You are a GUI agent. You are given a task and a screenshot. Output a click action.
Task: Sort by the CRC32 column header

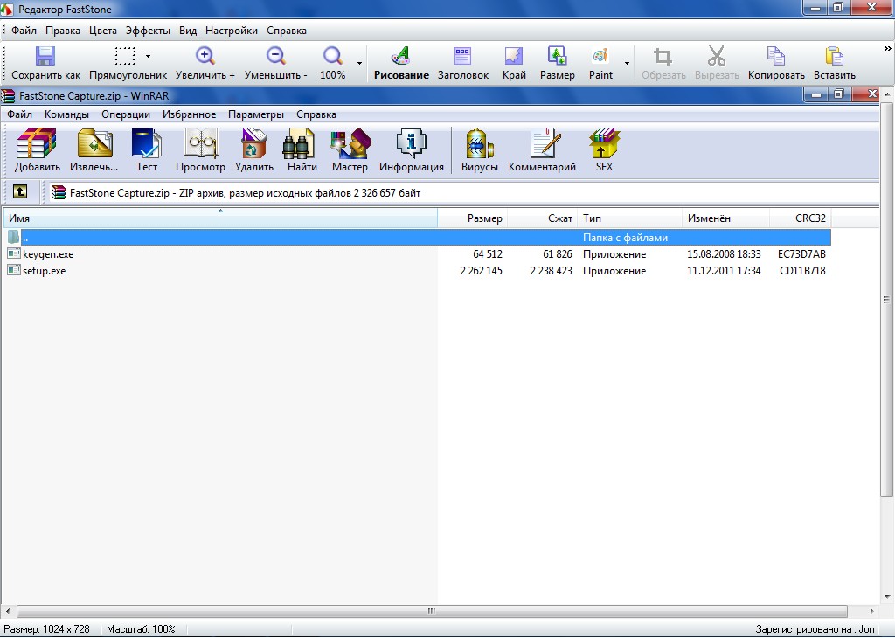(x=801, y=218)
